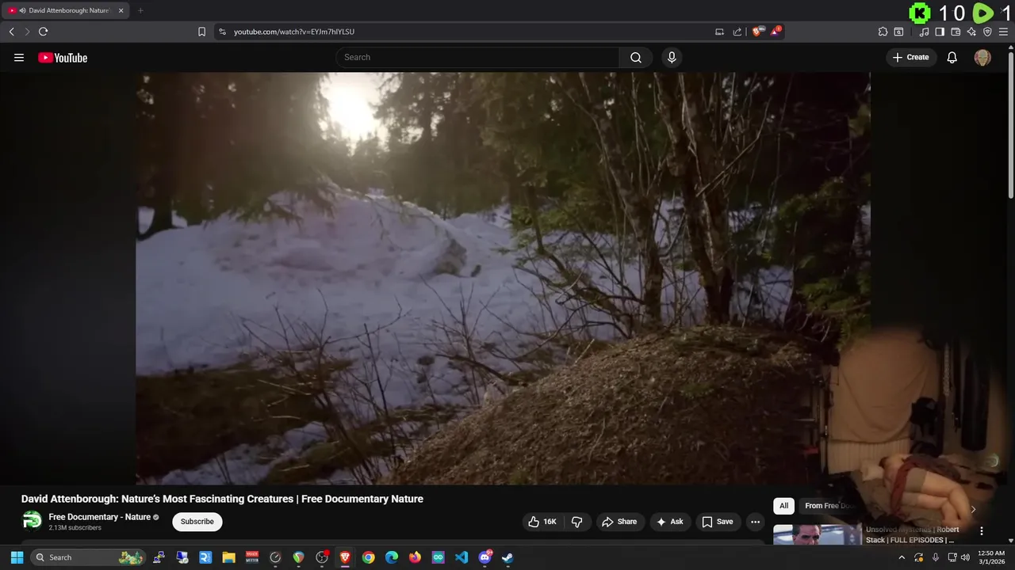
Task: Click the Brave Shields lion icon
Action: (758, 32)
